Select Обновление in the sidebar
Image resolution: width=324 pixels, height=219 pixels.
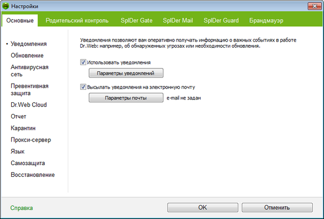pyautogui.click(x=27, y=56)
